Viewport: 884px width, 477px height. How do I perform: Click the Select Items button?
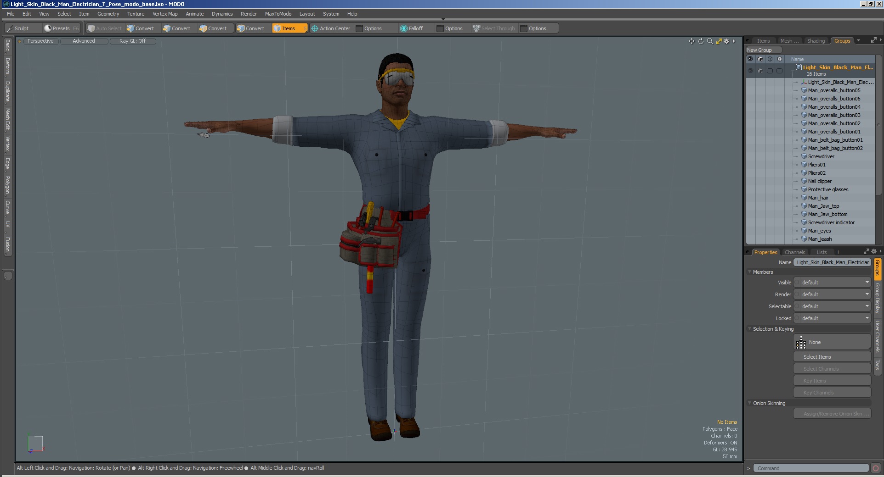click(832, 357)
